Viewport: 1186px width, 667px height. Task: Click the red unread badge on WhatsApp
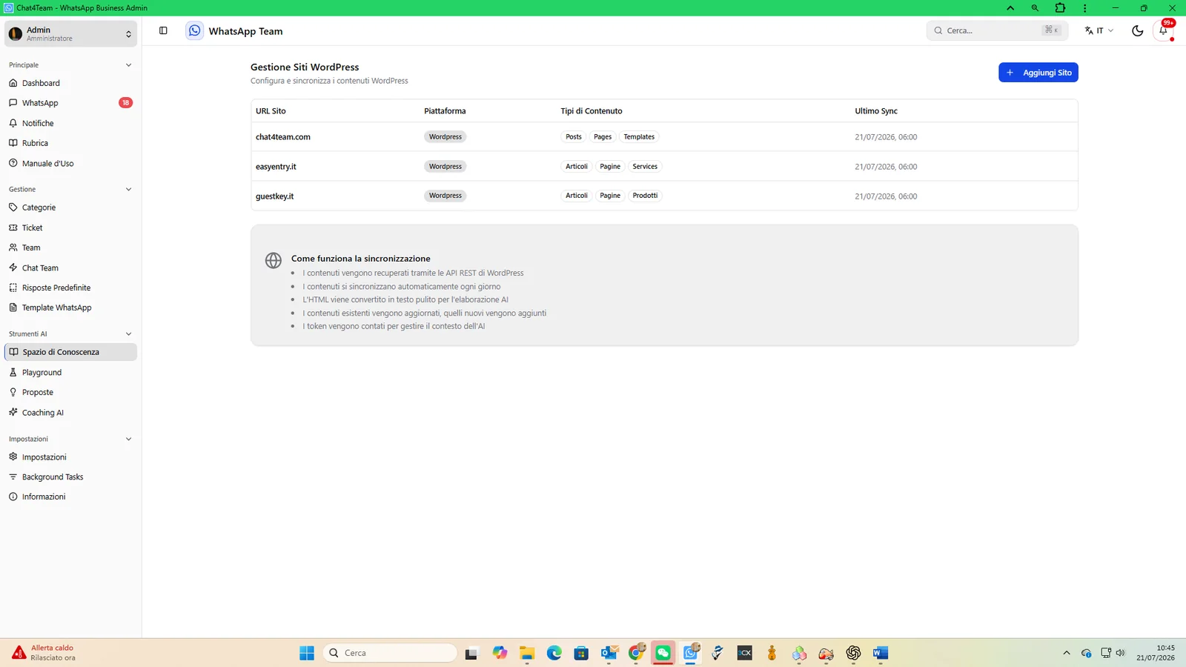[x=125, y=103]
